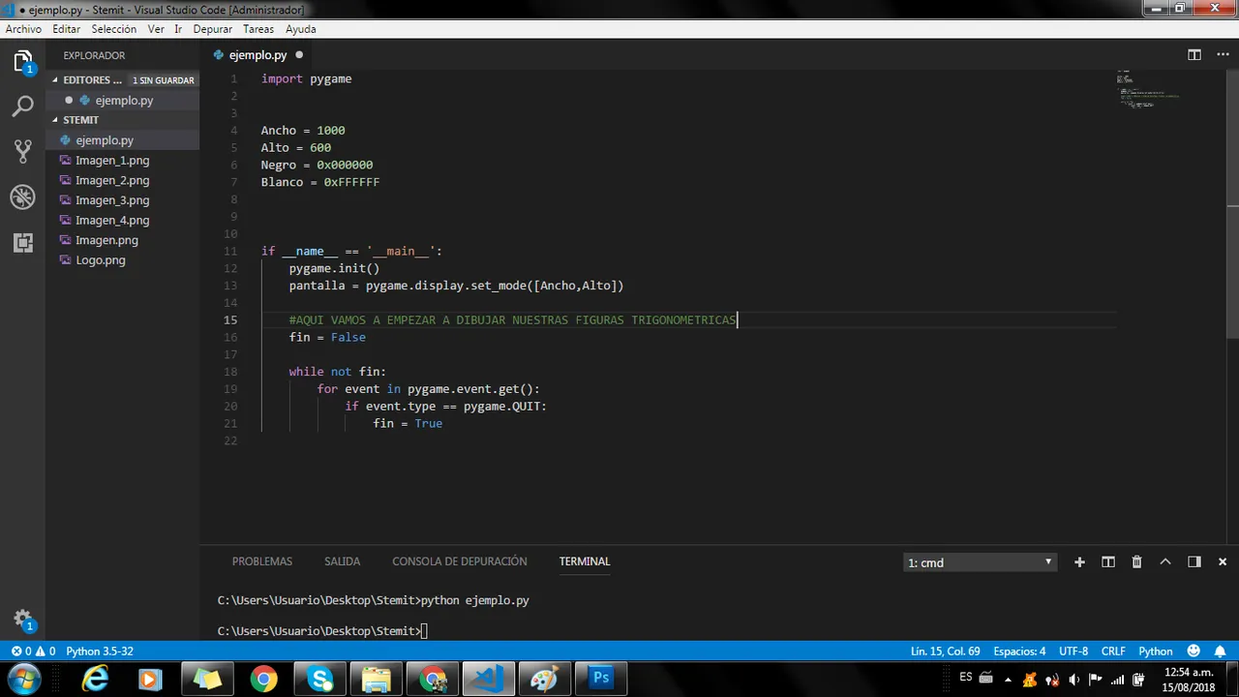Image resolution: width=1239 pixels, height=697 pixels.
Task: Open the editor More Actions menu
Action: click(x=1222, y=55)
